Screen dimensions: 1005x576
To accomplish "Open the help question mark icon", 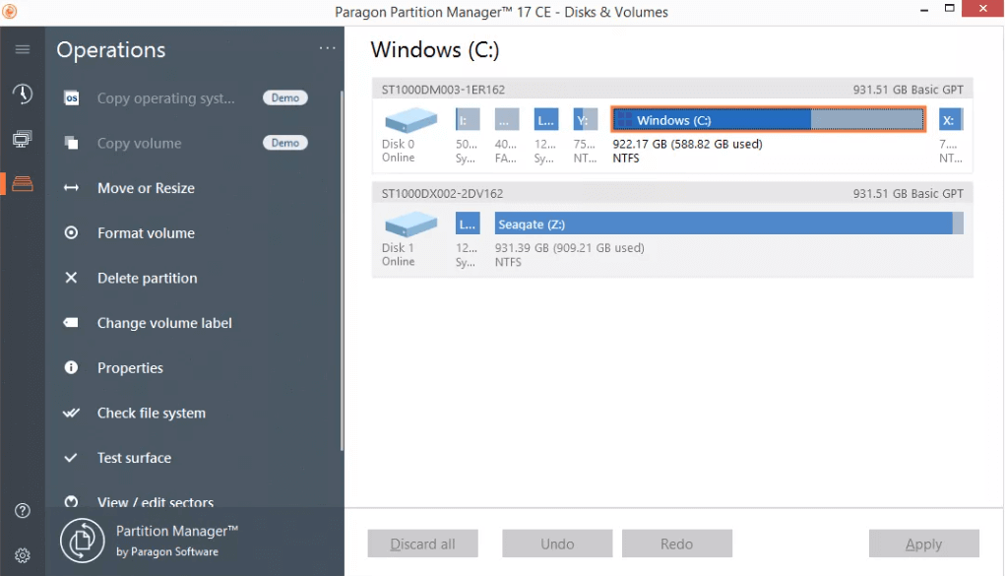I will pos(23,511).
